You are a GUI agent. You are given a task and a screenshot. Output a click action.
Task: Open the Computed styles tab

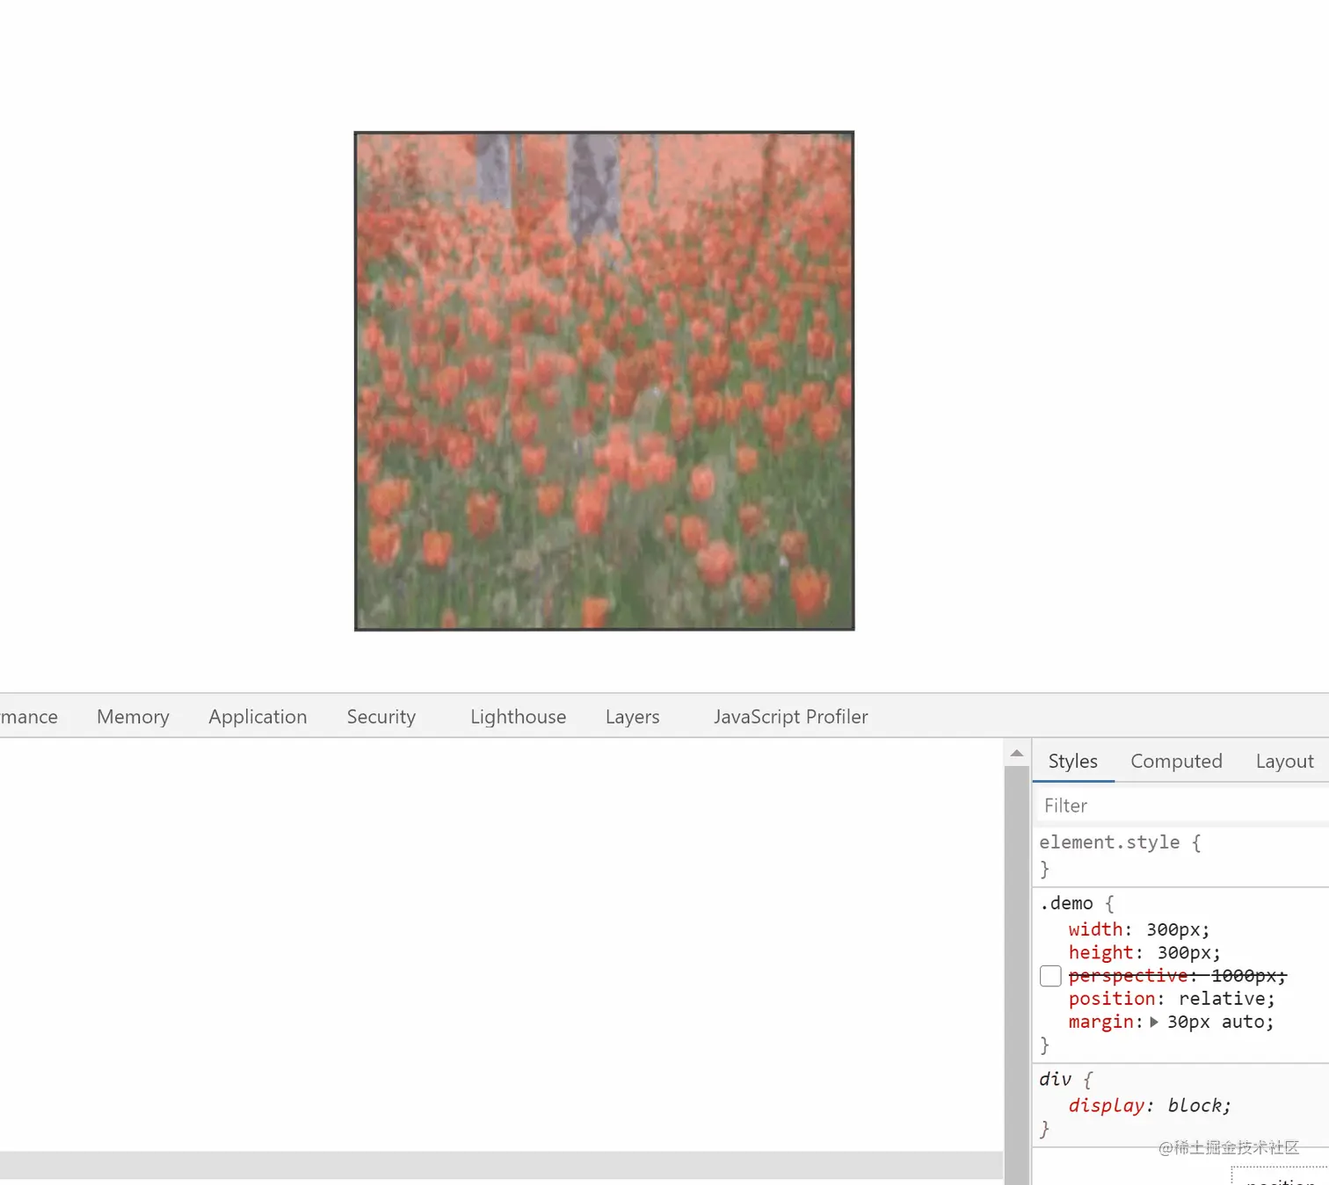click(1176, 762)
